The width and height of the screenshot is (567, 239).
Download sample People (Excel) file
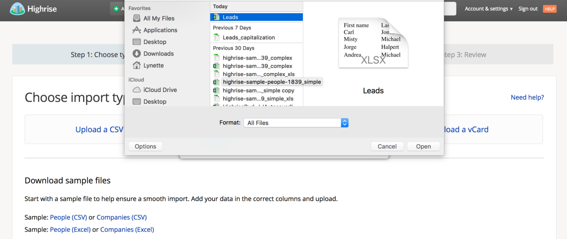(70, 229)
